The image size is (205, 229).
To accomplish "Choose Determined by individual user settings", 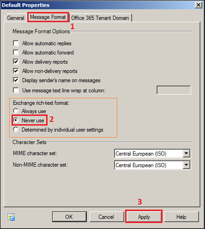I will coord(16,129).
